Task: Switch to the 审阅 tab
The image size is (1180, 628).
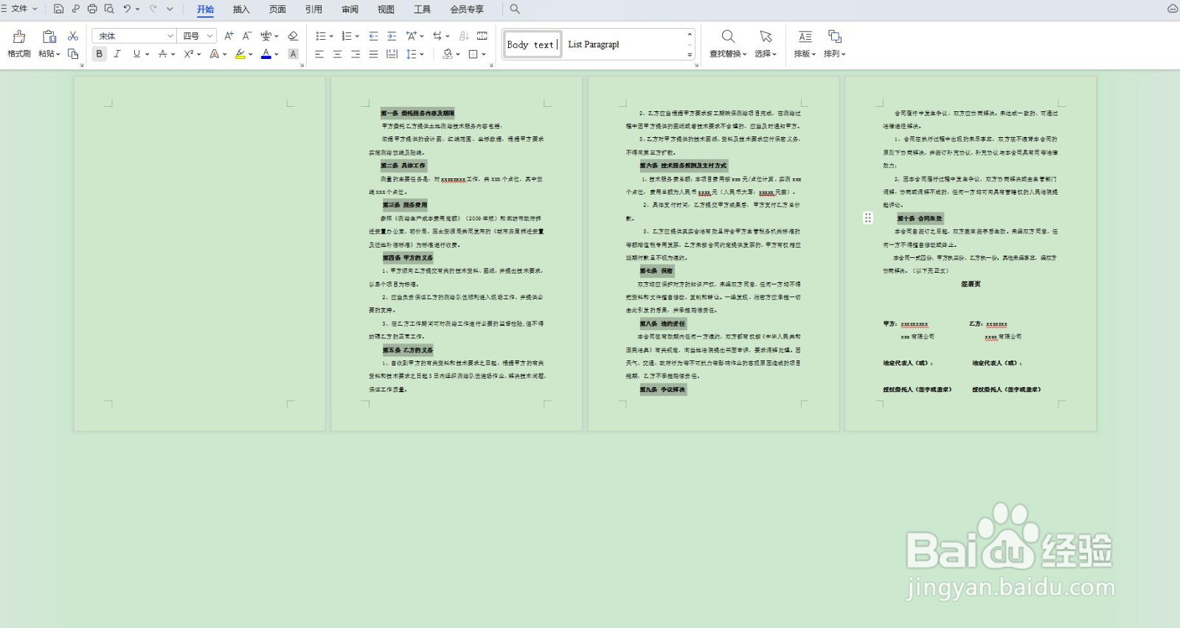Action: pyautogui.click(x=350, y=9)
